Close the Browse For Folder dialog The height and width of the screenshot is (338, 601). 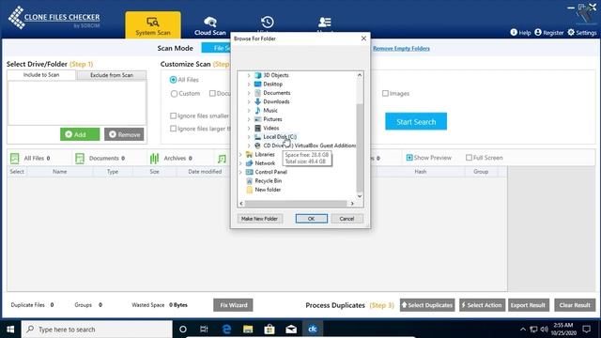363,38
